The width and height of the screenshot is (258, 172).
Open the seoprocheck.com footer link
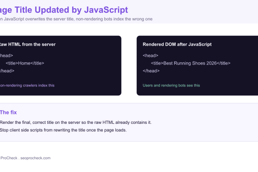click(x=35, y=158)
